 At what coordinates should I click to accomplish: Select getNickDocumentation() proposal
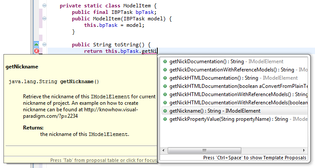pyautogui.click(x=234, y=61)
